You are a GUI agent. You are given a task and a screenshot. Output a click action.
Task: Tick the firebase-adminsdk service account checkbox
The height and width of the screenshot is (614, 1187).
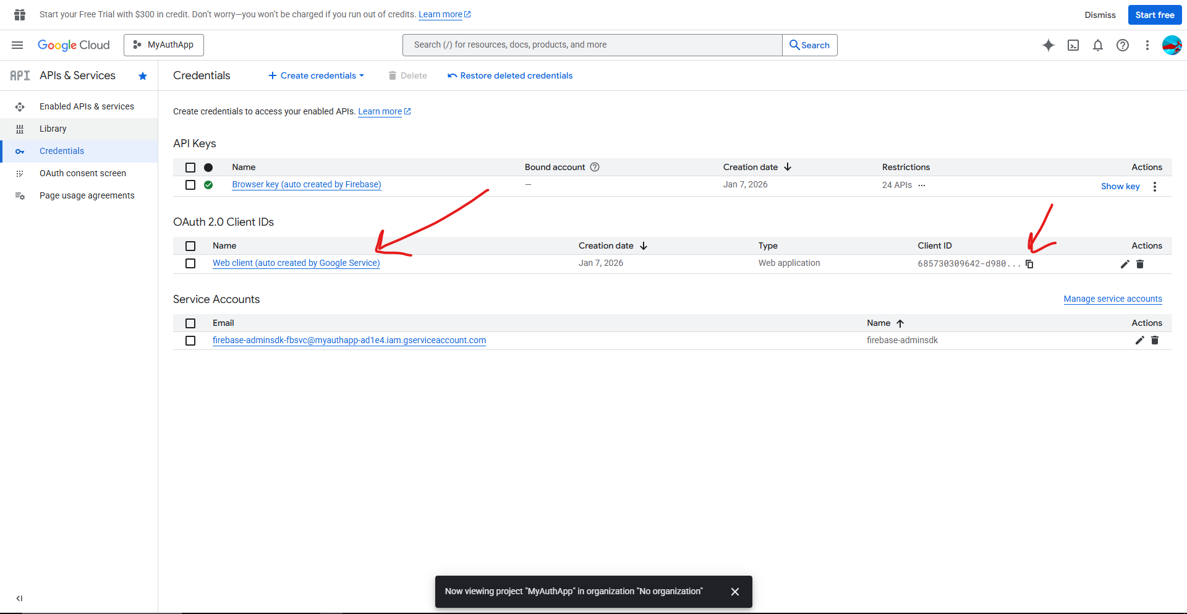pyautogui.click(x=190, y=341)
